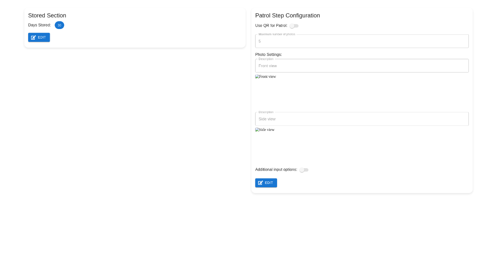
Task: Click the blue Days Stored count badge showing 30
Action: click(59, 25)
